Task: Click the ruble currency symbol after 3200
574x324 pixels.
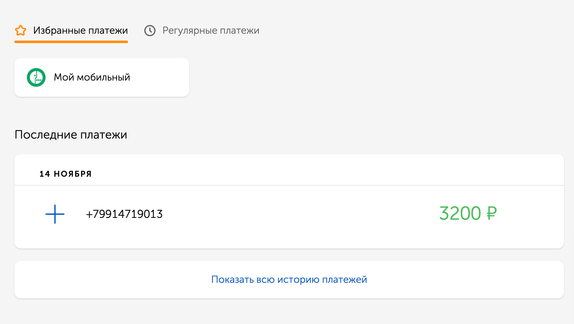Action: click(492, 214)
